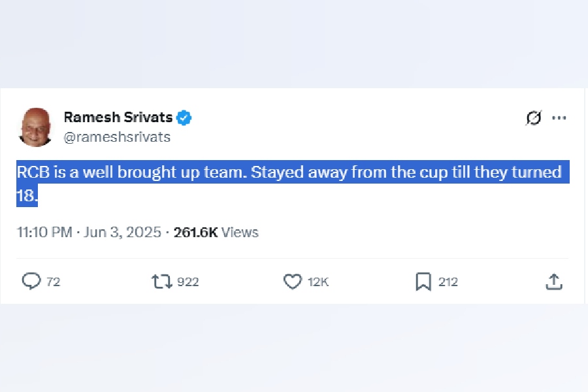Open the three-dot more options menu
The height and width of the screenshot is (392, 588).
[559, 118]
